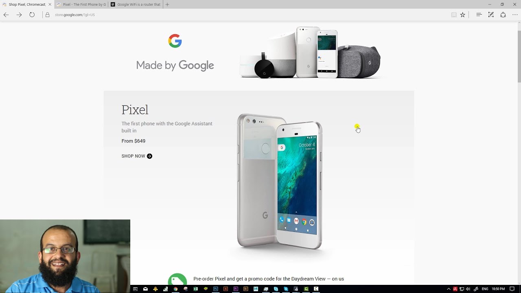Open reading view from address bar
Viewport: 521px width, 293px height.
(x=454, y=15)
